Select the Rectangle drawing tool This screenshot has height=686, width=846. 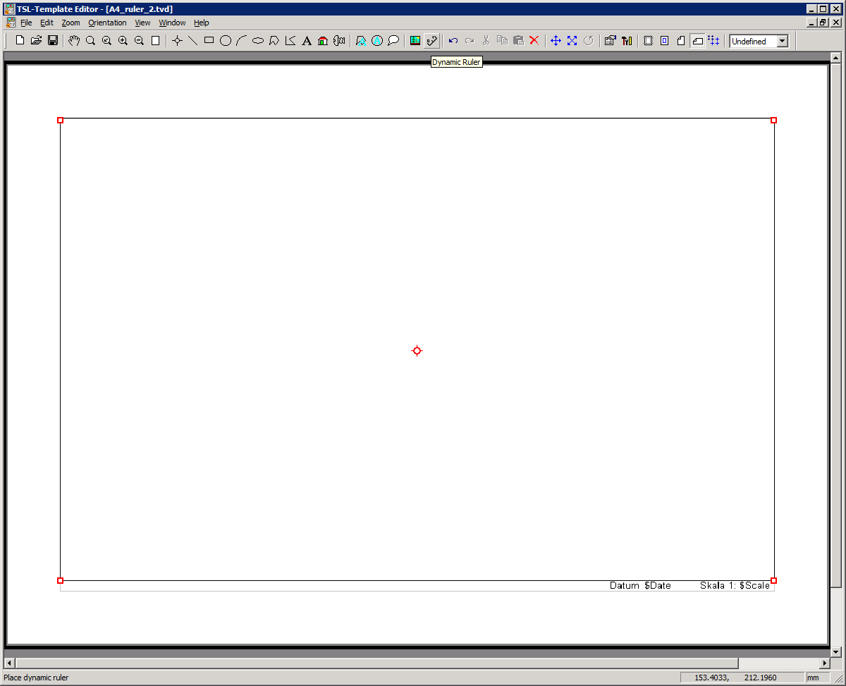pyautogui.click(x=209, y=41)
